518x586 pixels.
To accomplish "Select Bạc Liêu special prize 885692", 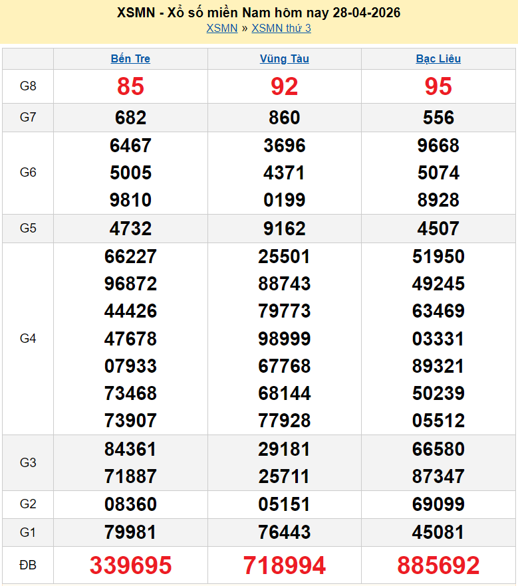I will (x=438, y=565).
